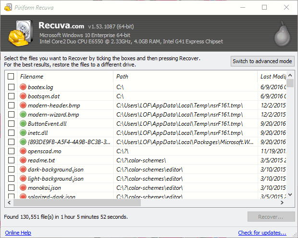298x238 pixels.
Task: Click red status dot for modern-header.bmp
Action: click(x=23, y=105)
